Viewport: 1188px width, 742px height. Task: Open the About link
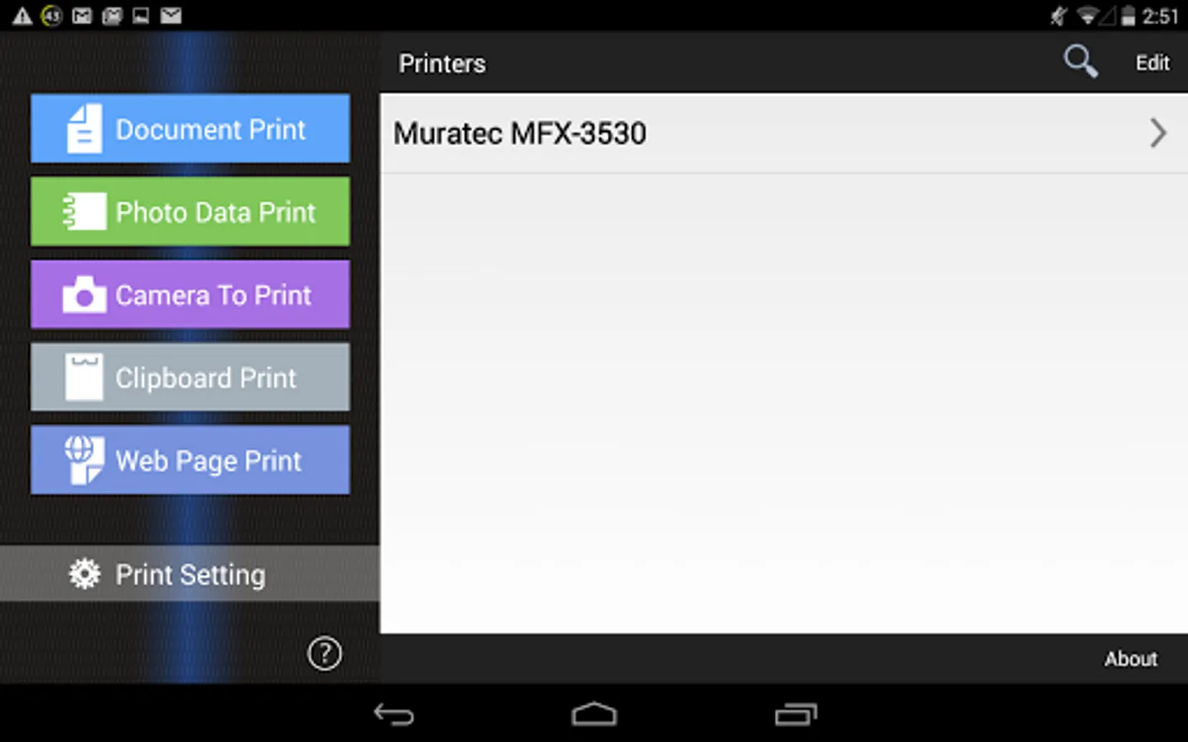tap(1131, 659)
